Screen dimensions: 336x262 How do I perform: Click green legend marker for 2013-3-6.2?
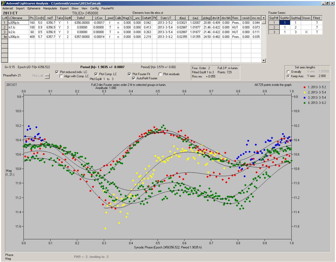pos(304,103)
